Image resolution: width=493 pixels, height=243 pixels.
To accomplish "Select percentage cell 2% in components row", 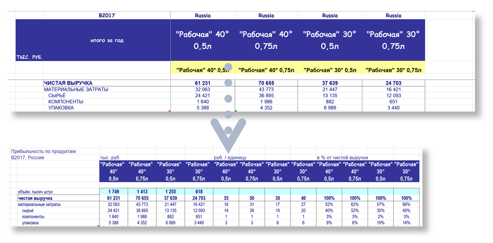I will [x=381, y=216].
